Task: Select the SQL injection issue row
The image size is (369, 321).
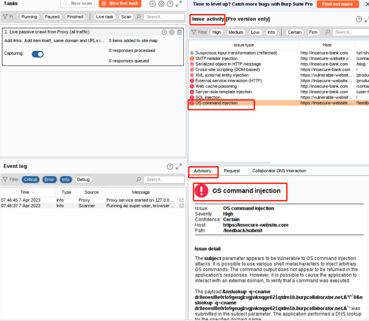Action: [x=208, y=97]
